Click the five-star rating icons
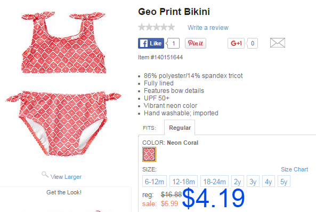The width and height of the screenshot is (316, 212). coord(157,27)
